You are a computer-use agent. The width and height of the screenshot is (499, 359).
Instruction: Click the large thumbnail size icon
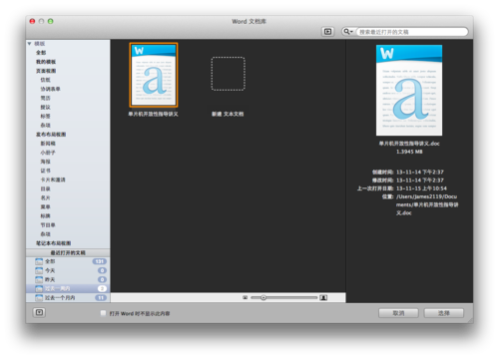click(323, 297)
